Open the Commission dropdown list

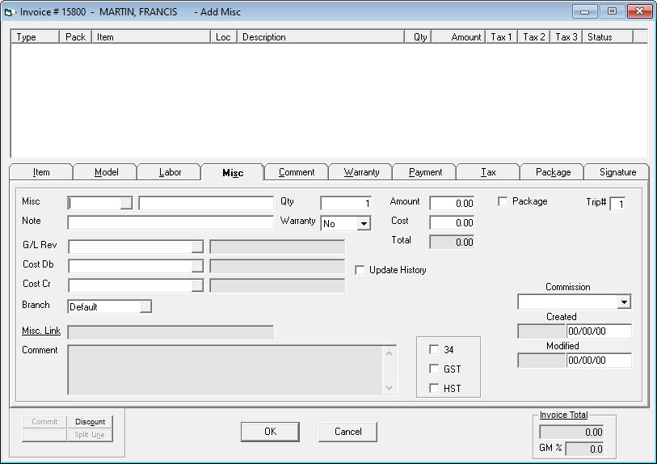click(x=624, y=302)
